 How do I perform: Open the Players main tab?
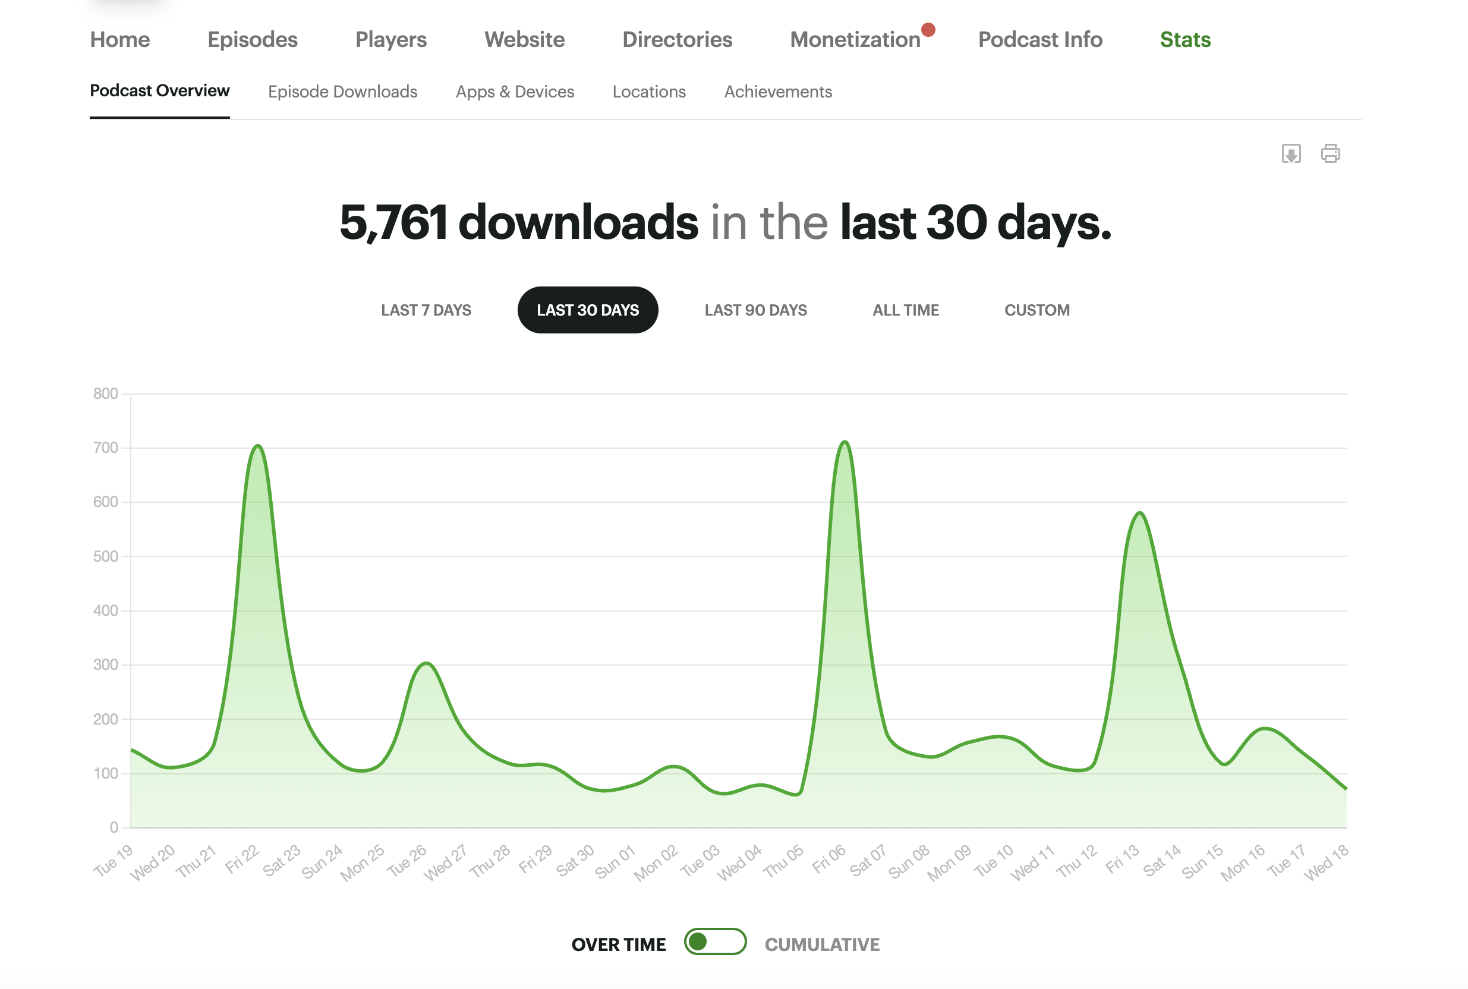point(390,40)
